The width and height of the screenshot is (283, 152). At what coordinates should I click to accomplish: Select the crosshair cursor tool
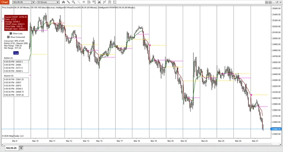[x=84, y=2]
